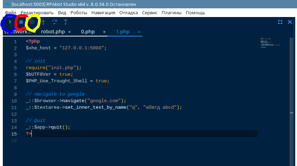The image size is (297, 166).
Task: Open the Роботы menu
Action: point(79,13)
